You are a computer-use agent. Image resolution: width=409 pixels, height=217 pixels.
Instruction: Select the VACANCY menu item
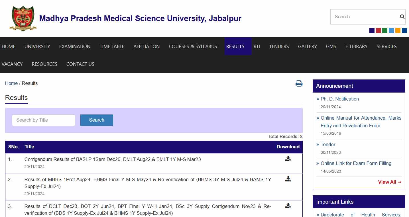(12, 64)
